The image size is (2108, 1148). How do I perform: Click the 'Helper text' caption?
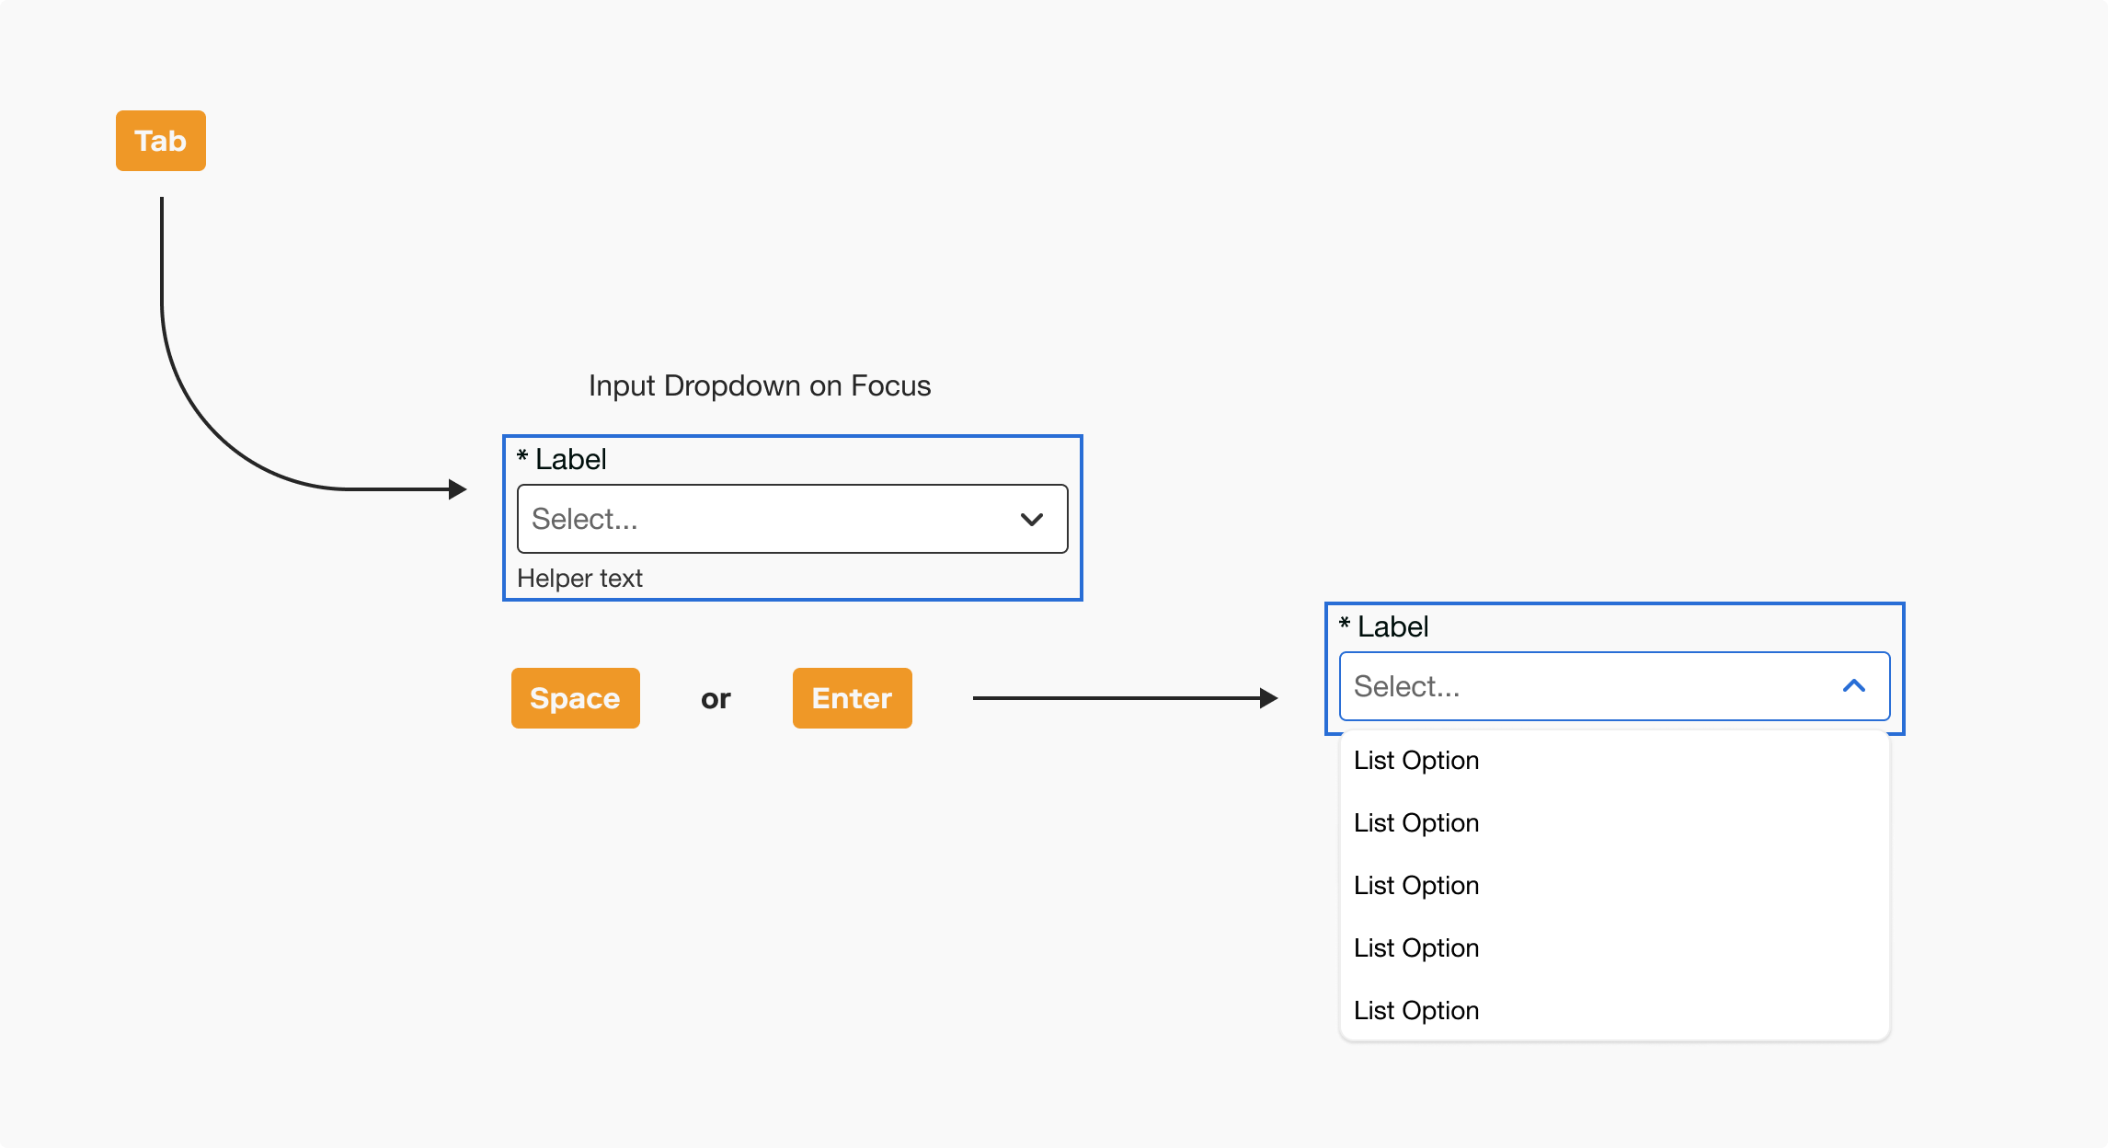(x=580, y=579)
